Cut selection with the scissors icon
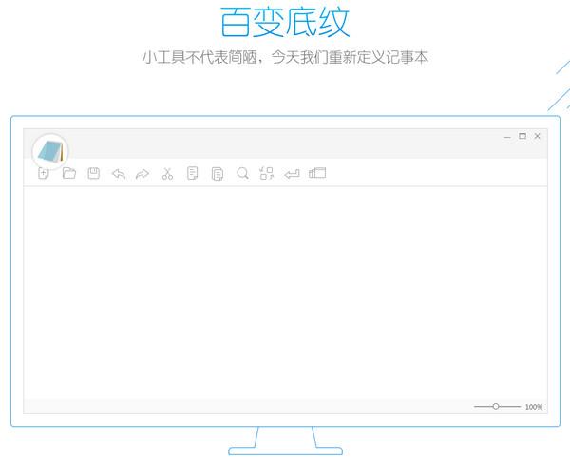Screen dimensions: 570x460 (x=167, y=174)
